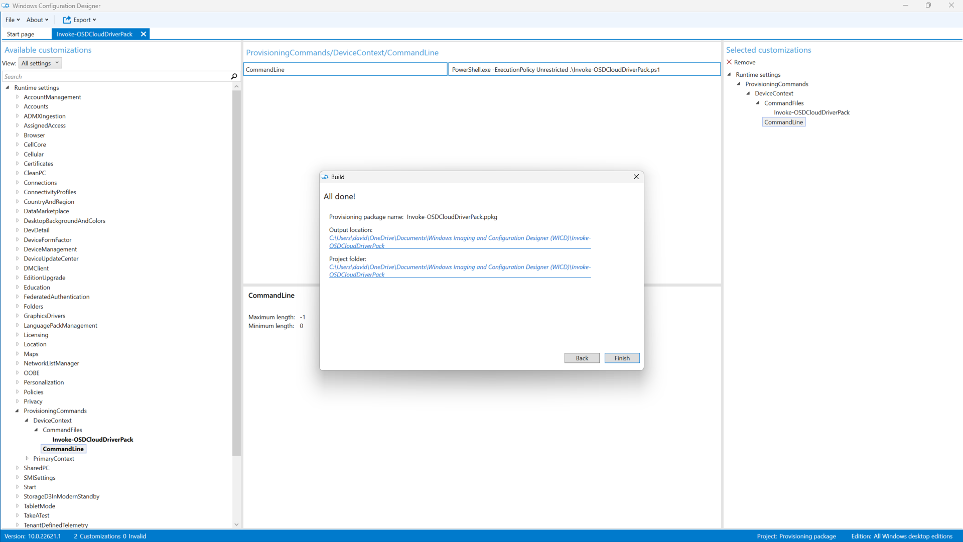Open the About menu
Viewport: 963px width, 542px height.
[37, 20]
